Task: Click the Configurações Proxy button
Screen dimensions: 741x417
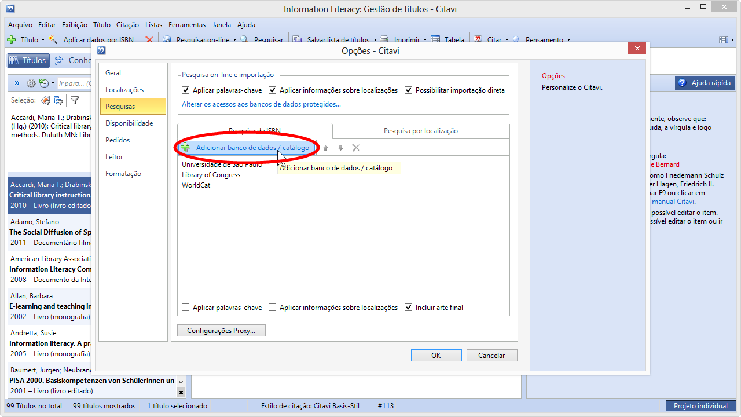Action: pyautogui.click(x=221, y=331)
